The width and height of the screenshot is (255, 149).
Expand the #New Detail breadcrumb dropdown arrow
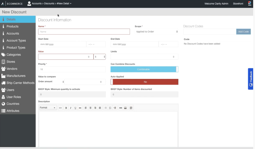pyautogui.click(x=71, y=4)
